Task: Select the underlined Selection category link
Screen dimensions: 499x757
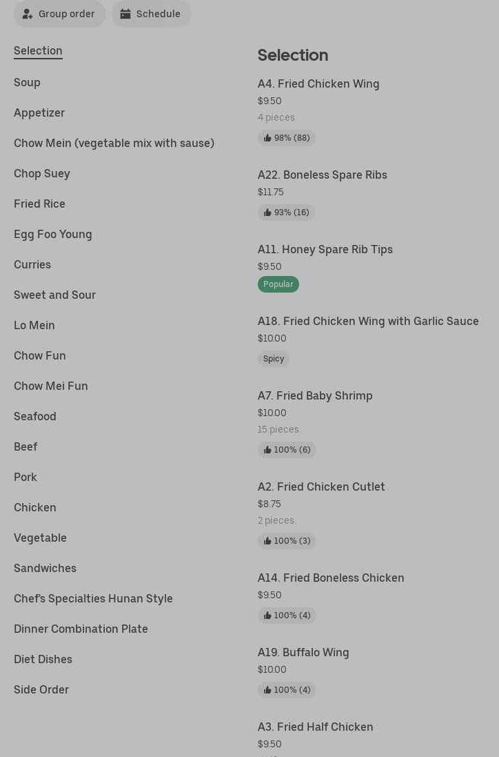Action: [38, 50]
